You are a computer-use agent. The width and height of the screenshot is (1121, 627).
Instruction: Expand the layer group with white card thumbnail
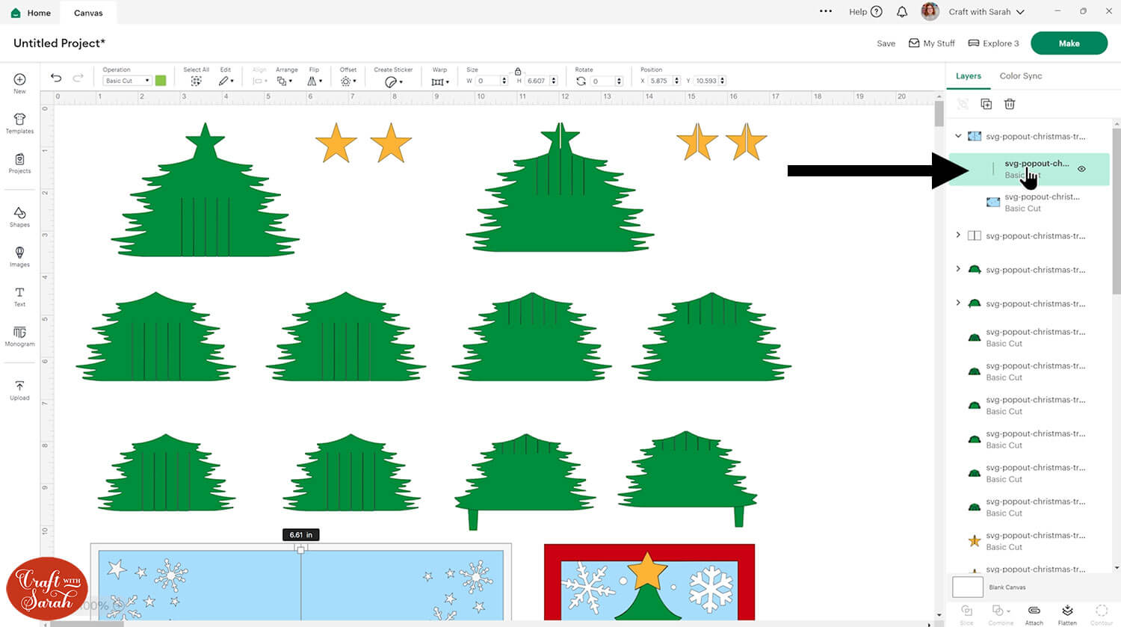958,235
